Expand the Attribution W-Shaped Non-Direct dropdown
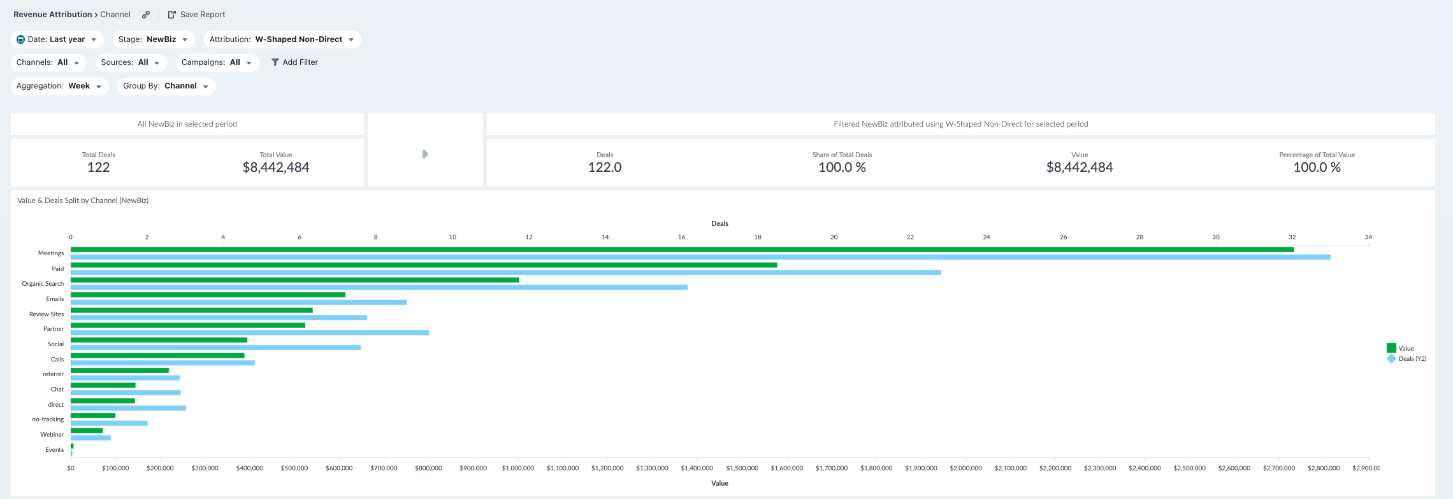 282,39
